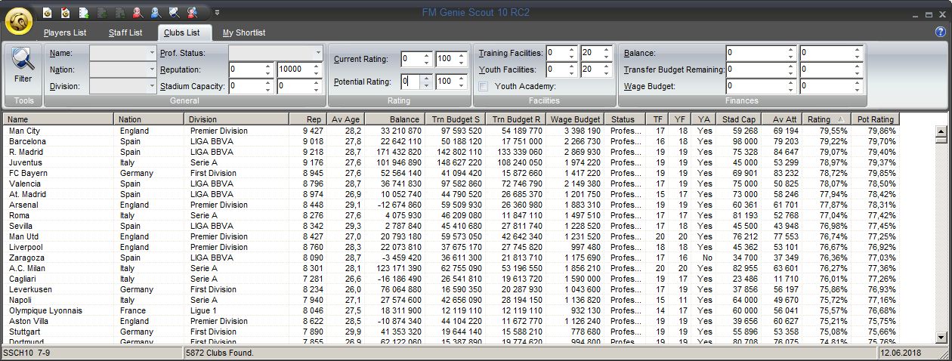
Task: Click the document with green arrow icon
Action: 83,12
